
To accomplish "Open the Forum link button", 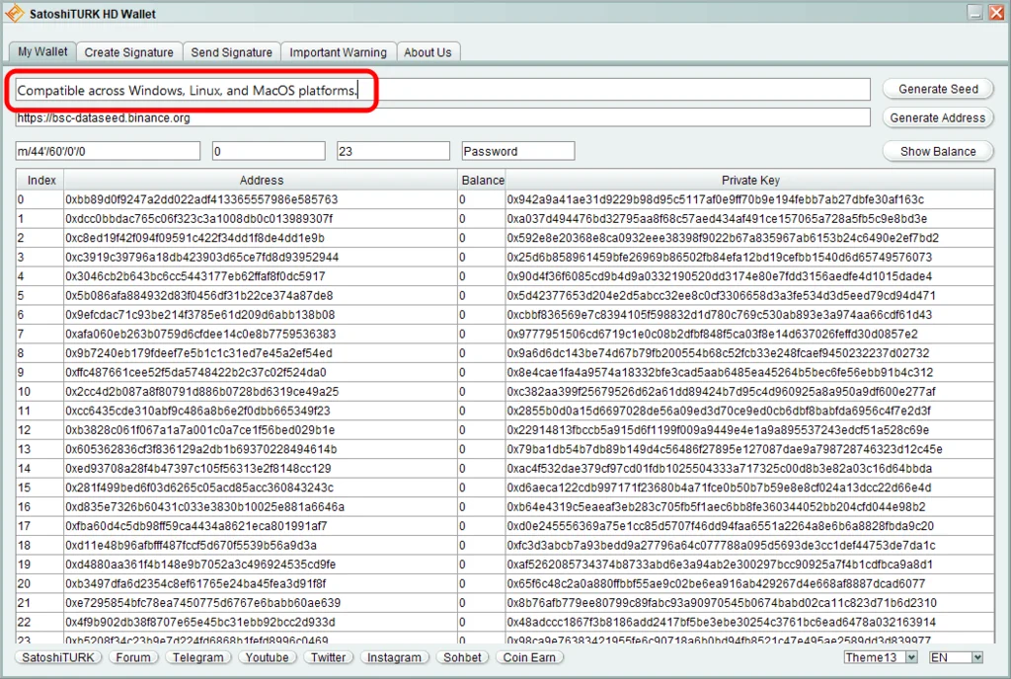I will (133, 657).
